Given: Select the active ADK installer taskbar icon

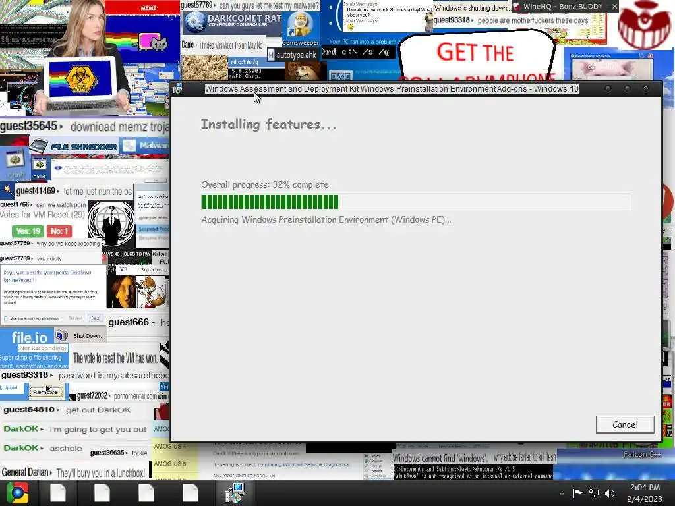Looking at the screenshot, I should [x=235, y=493].
